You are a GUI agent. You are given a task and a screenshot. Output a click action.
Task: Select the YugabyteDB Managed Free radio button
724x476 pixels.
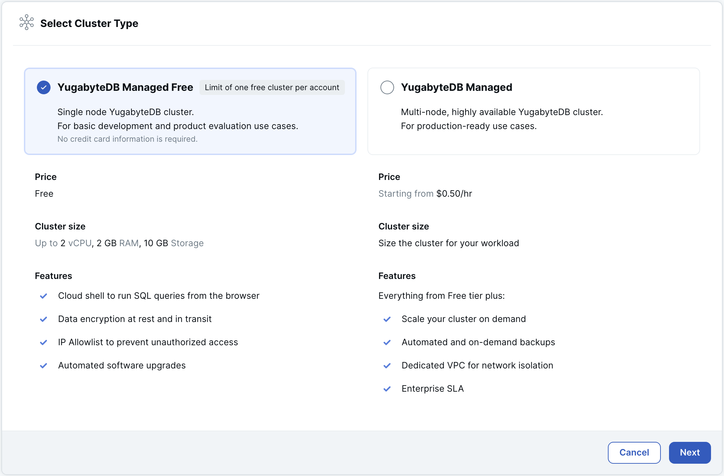click(x=43, y=87)
